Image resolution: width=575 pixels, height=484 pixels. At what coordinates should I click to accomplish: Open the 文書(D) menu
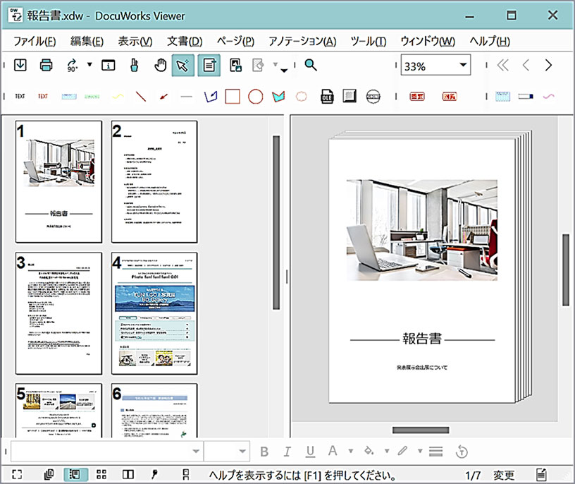coord(185,41)
